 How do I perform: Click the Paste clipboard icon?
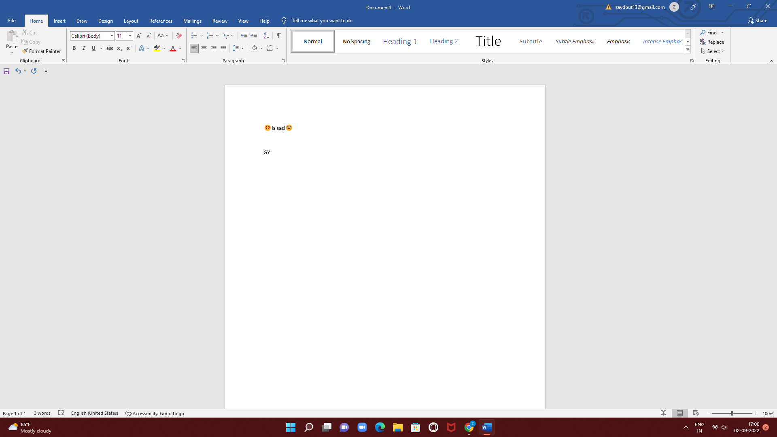12,36
